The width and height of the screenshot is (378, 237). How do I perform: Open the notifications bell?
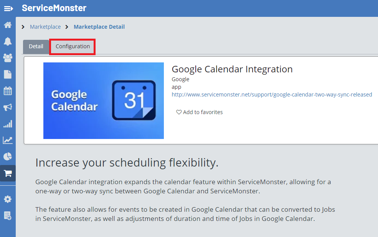point(8,42)
